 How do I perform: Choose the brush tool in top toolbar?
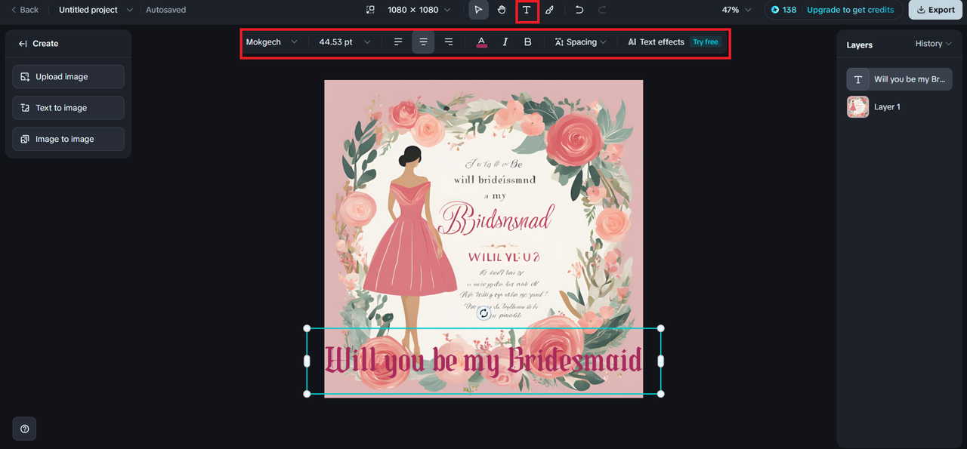tap(550, 11)
